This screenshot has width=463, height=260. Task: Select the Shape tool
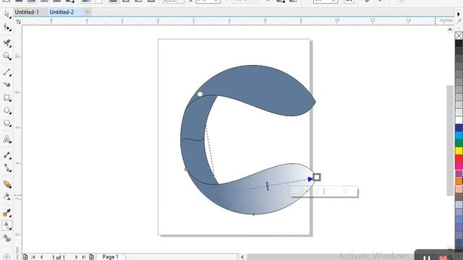pos(7,27)
